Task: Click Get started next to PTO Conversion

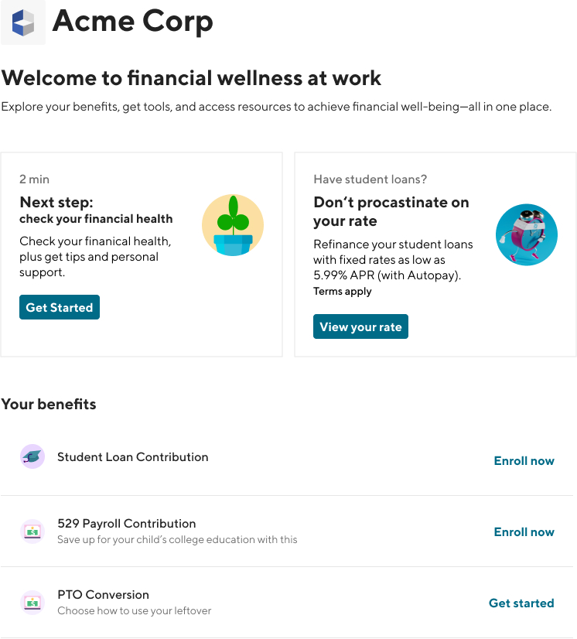Action: (521, 603)
